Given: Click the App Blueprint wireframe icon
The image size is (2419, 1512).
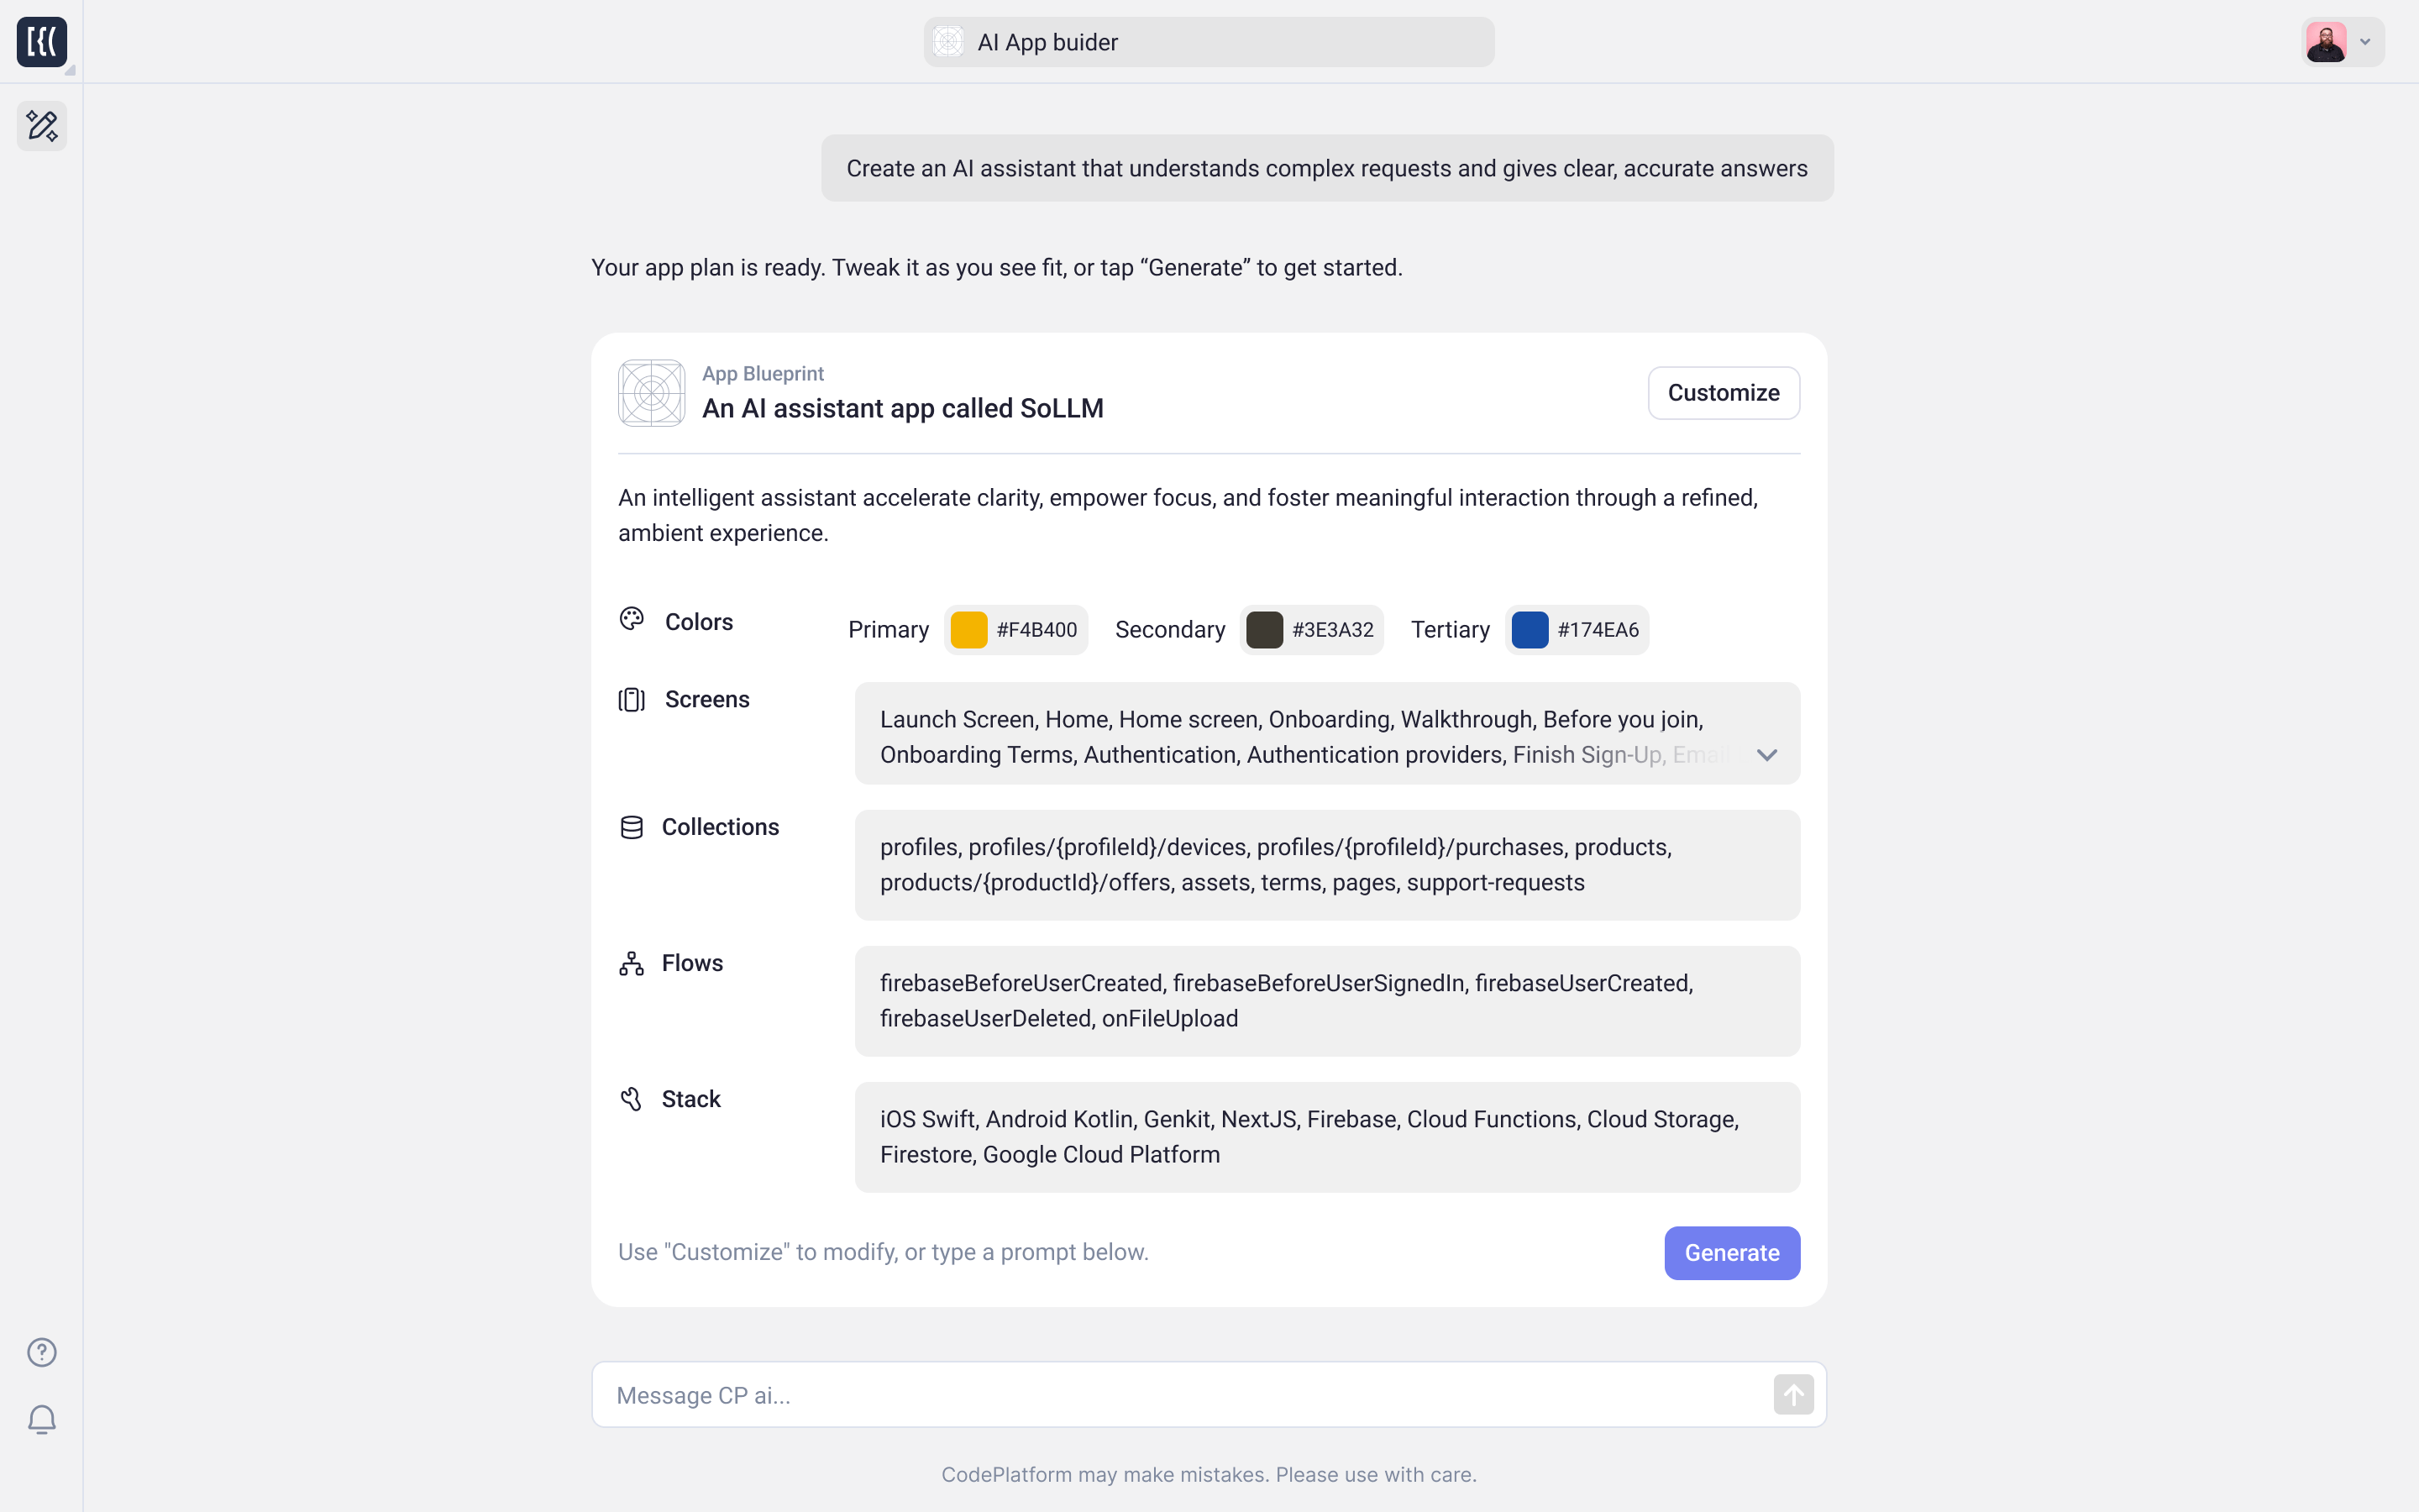Looking at the screenshot, I should (652, 393).
